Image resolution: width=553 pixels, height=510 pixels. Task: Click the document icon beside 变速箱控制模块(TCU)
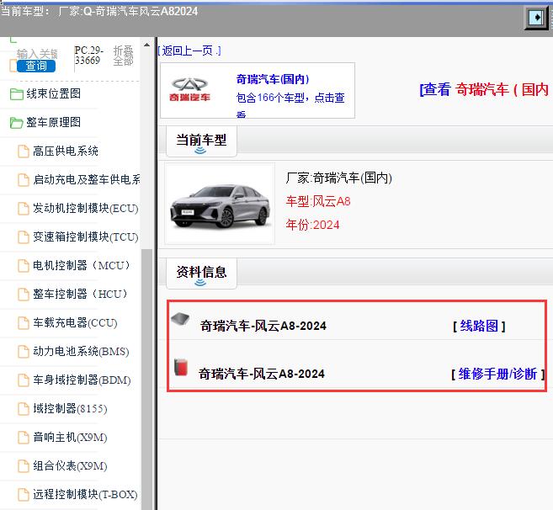click(x=24, y=237)
